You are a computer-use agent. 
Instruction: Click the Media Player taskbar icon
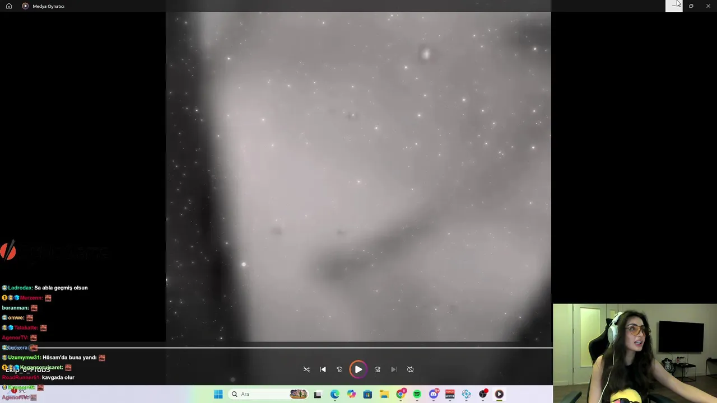[499, 394]
